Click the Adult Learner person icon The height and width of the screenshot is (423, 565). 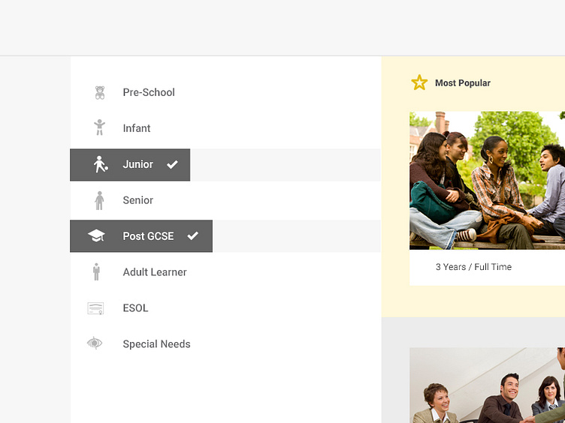pos(96,271)
